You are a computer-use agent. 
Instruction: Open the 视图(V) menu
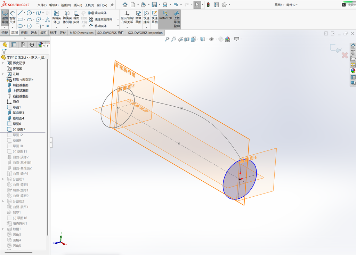tap(66, 5)
